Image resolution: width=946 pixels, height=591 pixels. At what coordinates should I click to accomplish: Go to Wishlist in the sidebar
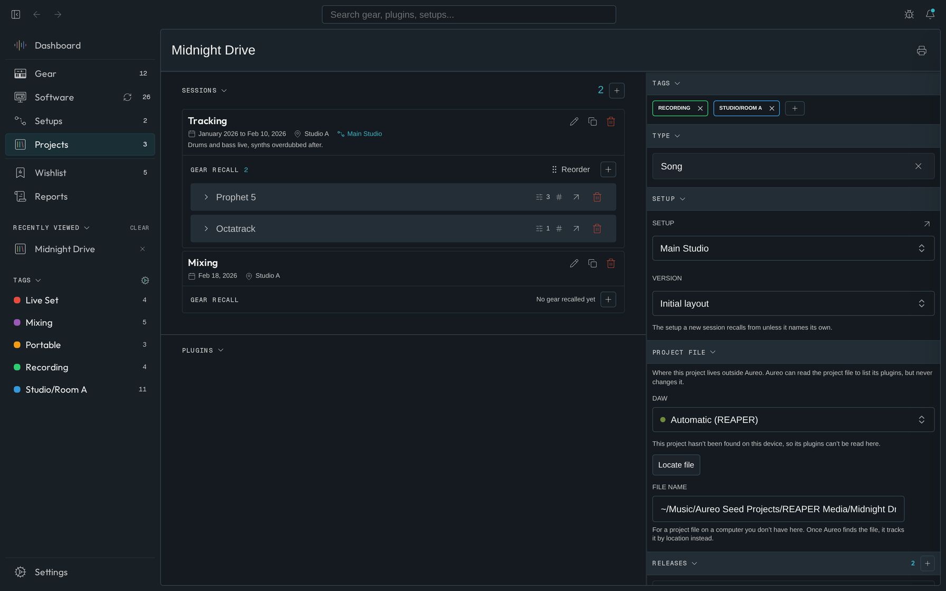tap(80, 173)
